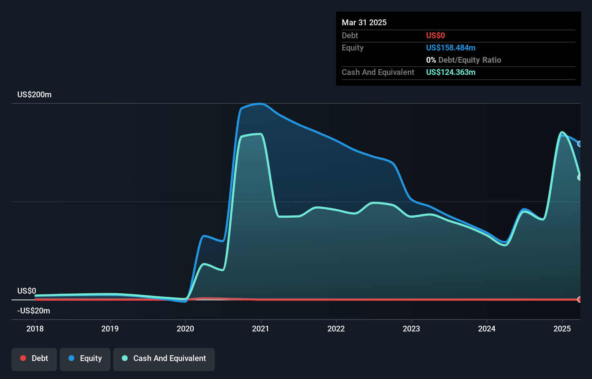This screenshot has width=592, height=379.
Task: Click the US$124.363m cash value
Action: (x=451, y=72)
